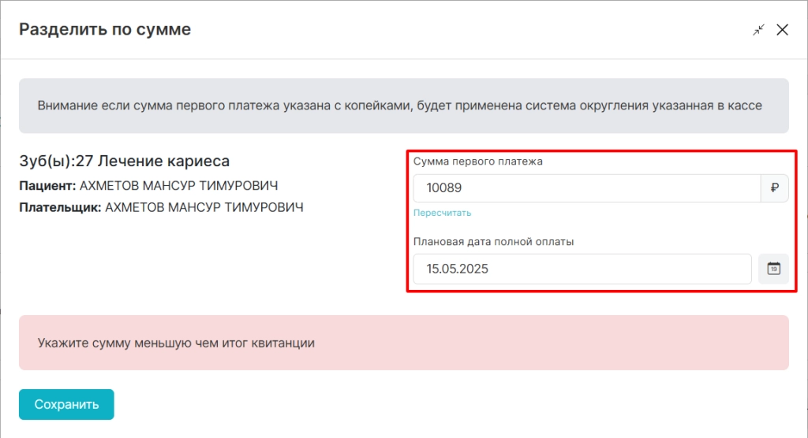
Task: Click the Пересчитать link
Action: (442, 213)
